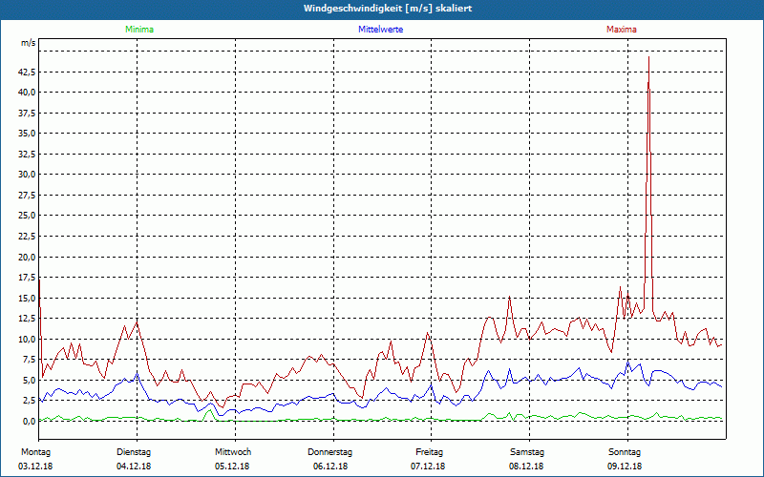Click the 04.12.18 date label
The height and width of the screenshot is (477, 764).
tap(134, 467)
